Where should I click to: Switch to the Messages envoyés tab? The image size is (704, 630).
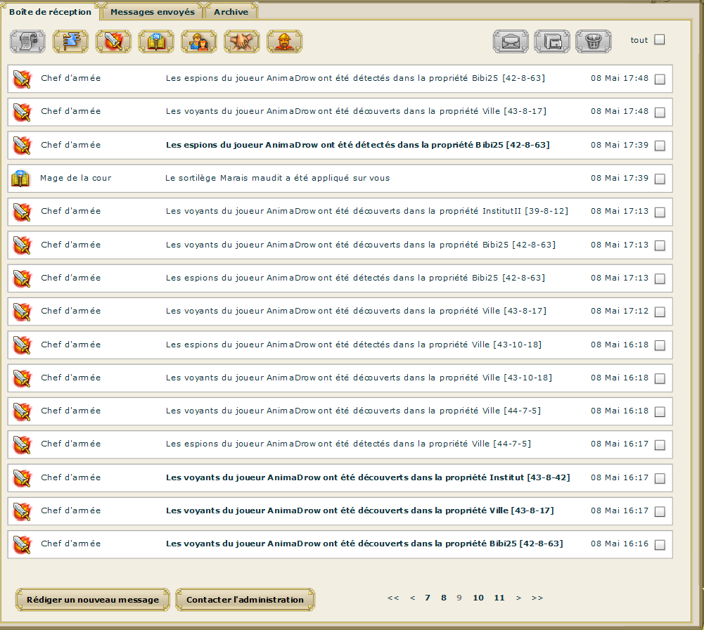[x=153, y=12]
